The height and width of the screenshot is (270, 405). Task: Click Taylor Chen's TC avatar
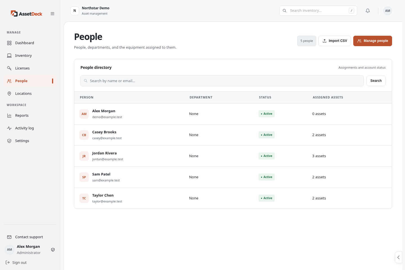84,198
